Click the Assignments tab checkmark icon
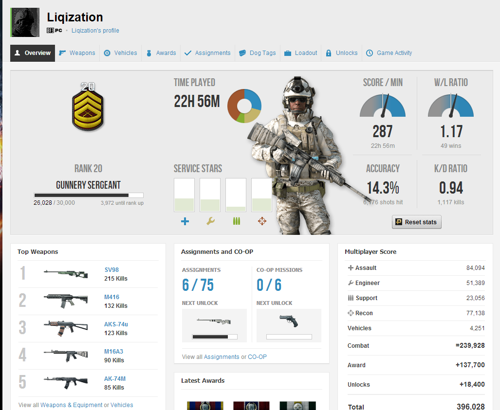 [188, 53]
